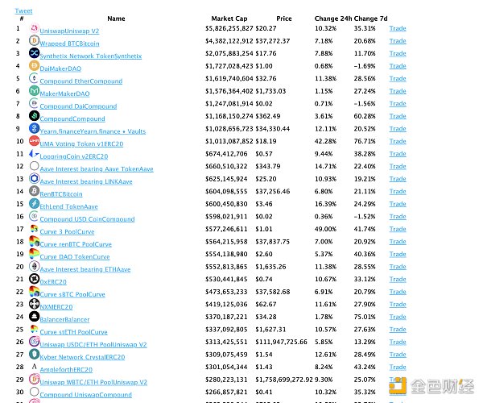Sort by Price column header

(283, 18)
